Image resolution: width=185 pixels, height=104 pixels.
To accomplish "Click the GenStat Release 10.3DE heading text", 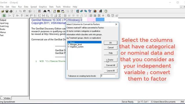I will pos(57,20).
